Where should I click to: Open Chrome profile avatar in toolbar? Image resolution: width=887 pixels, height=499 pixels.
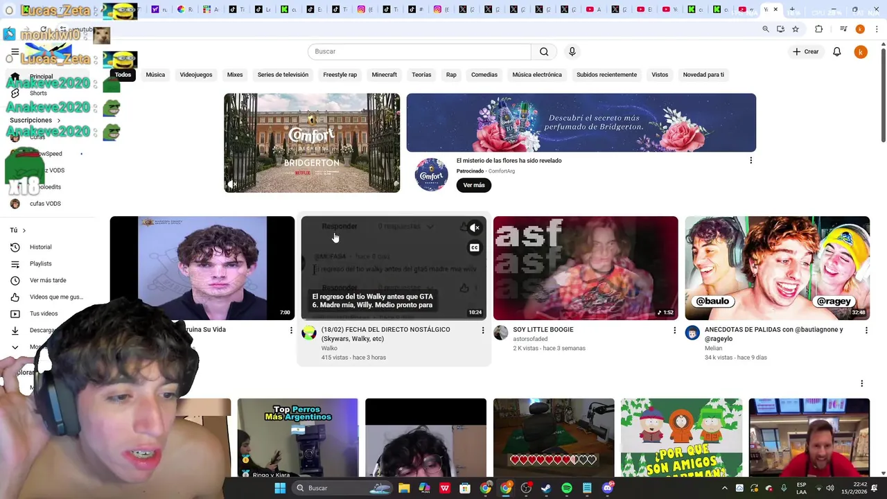click(860, 29)
